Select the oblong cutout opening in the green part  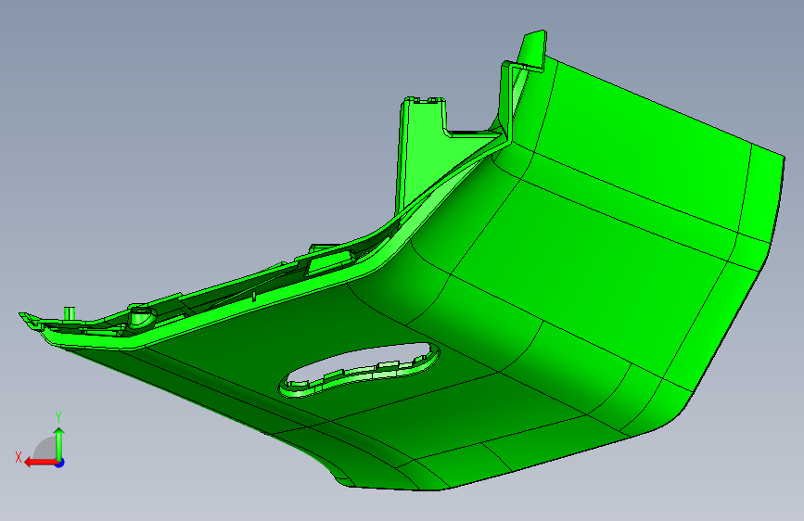coord(360,370)
